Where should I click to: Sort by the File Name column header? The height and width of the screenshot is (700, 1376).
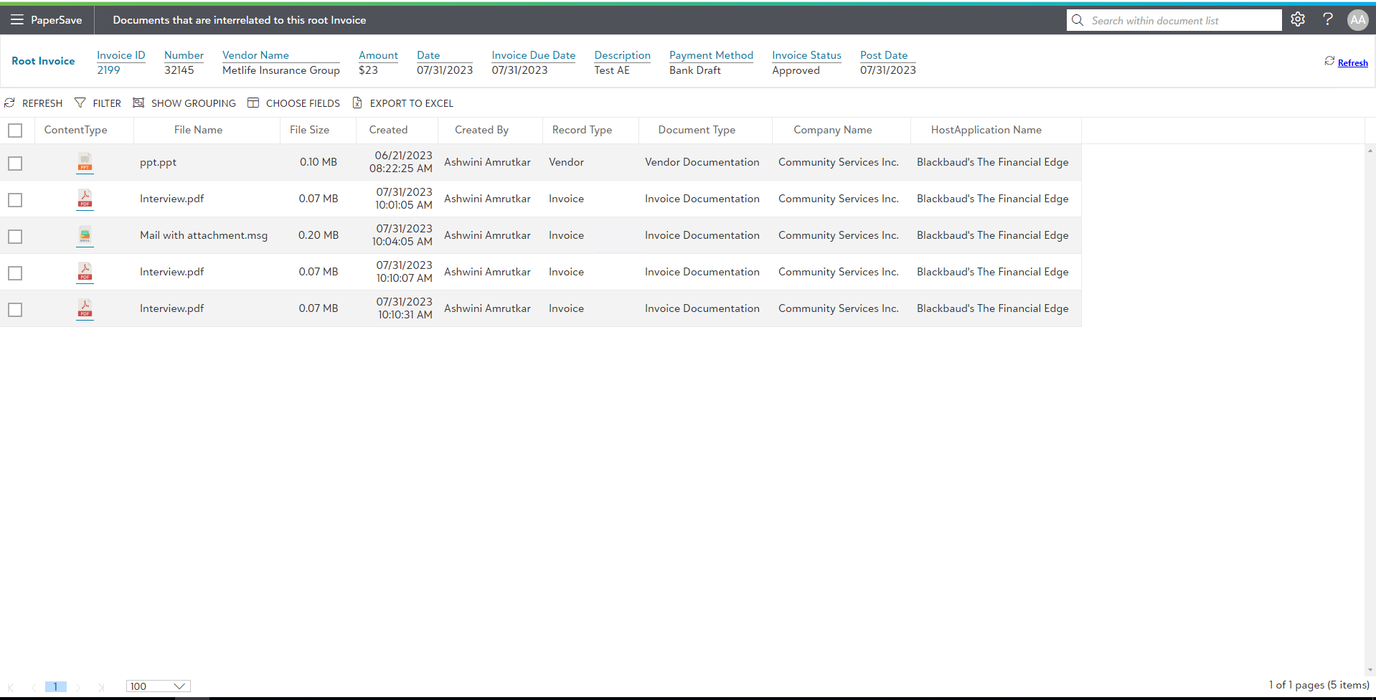click(x=198, y=130)
